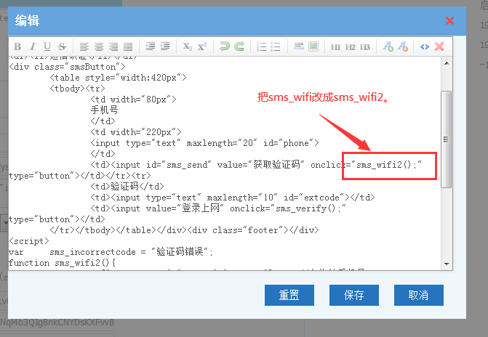Toggle bold formatting in editor toolbar
This screenshot has width=488, height=337.
[x=19, y=46]
